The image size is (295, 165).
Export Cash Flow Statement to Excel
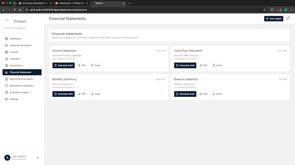pos(217,65)
